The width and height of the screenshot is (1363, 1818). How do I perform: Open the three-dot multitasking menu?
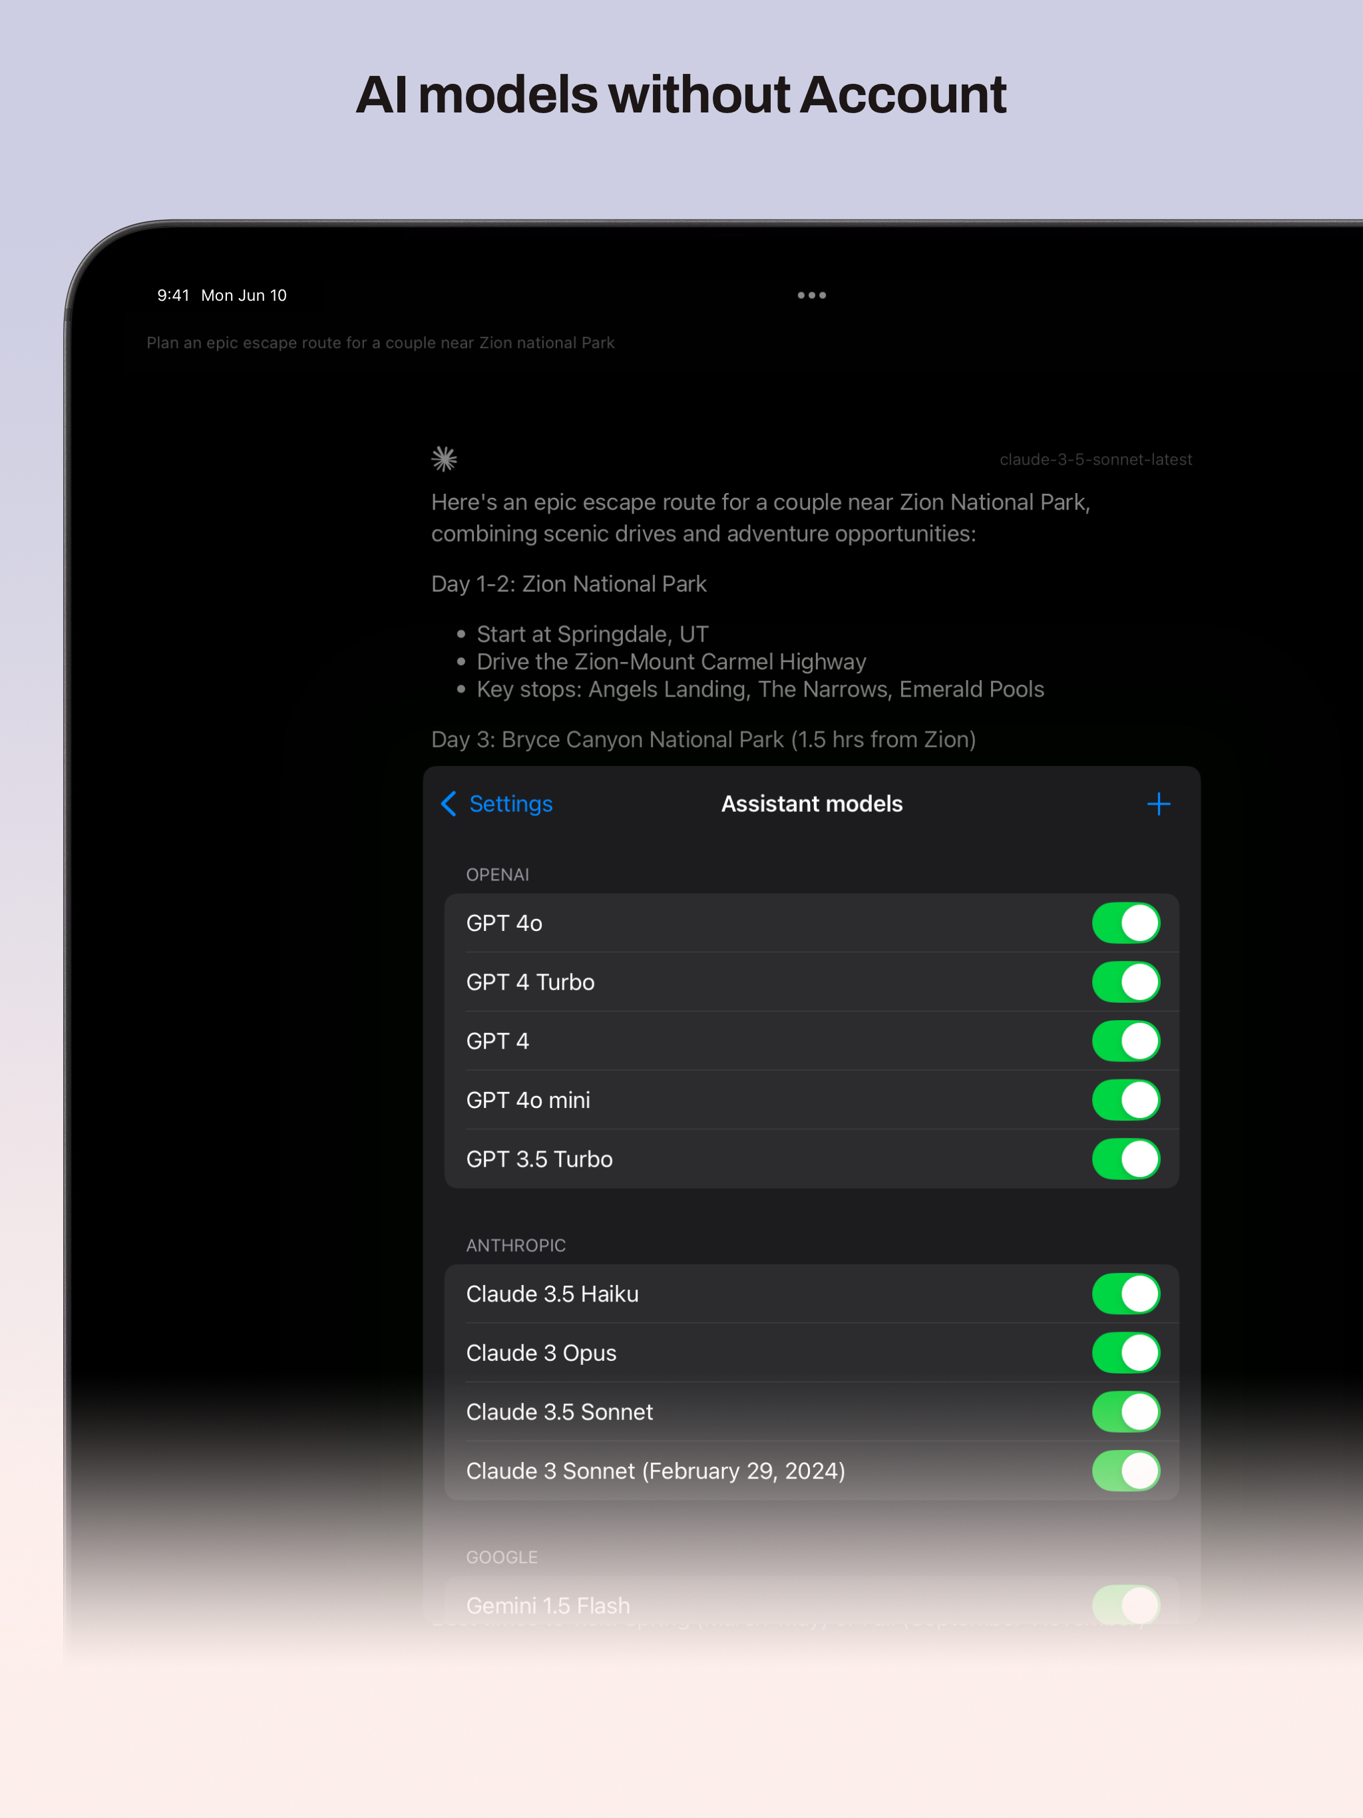[x=811, y=295]
